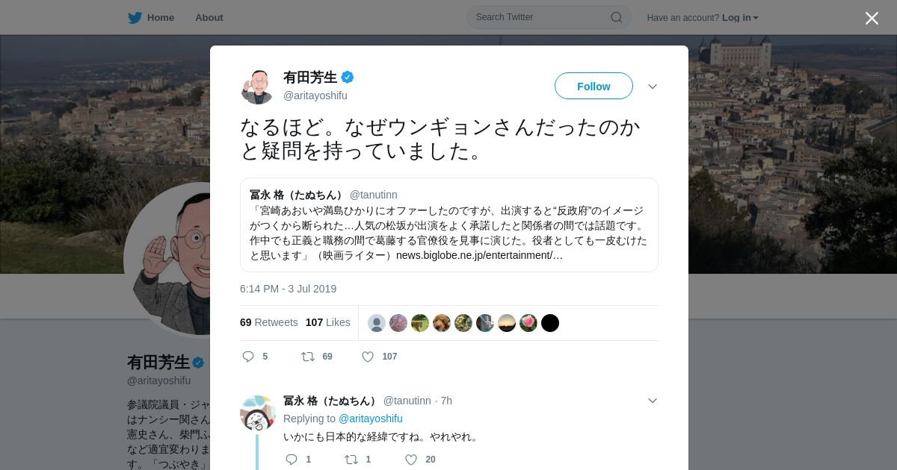The image size is (897, 470).
Task: Like the tanutinn reply showing 20
Action: (x=411, y=460)
